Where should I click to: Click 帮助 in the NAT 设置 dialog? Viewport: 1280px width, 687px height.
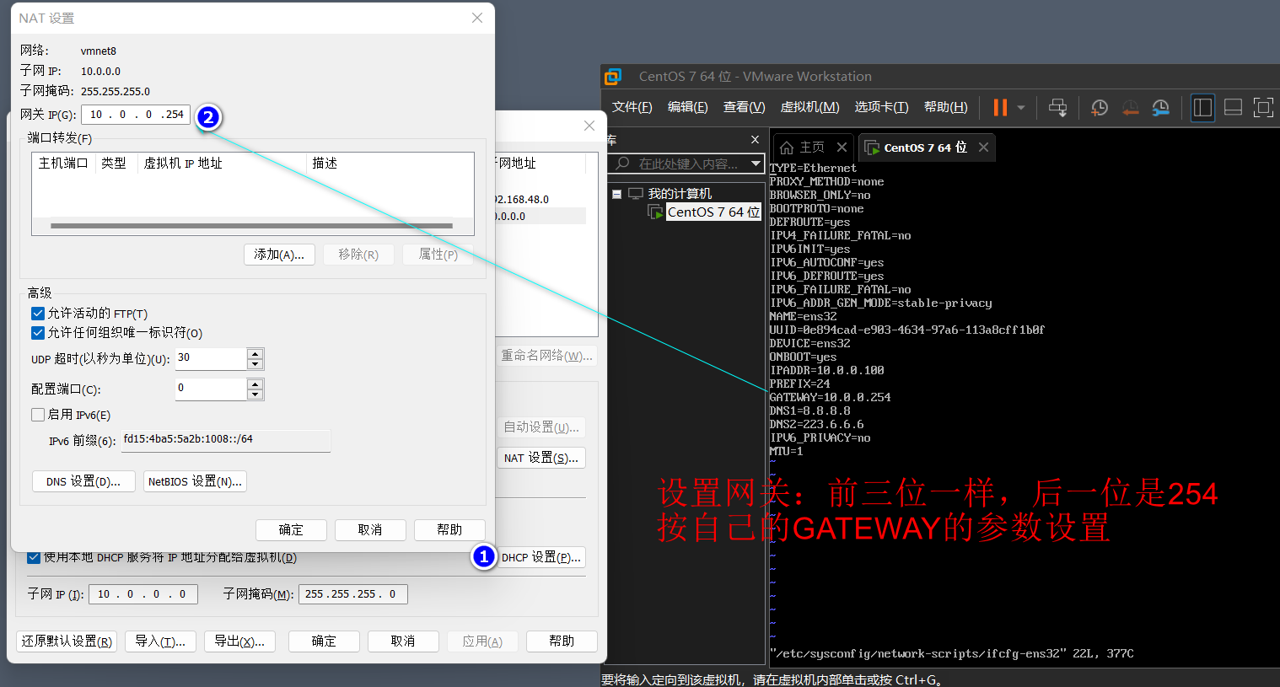click(449, 529)
